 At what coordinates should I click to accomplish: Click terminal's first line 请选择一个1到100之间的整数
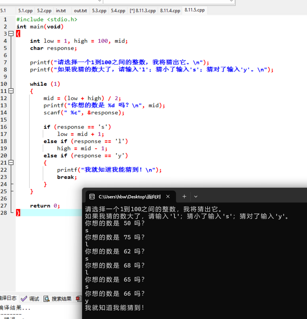coord(153,209)
